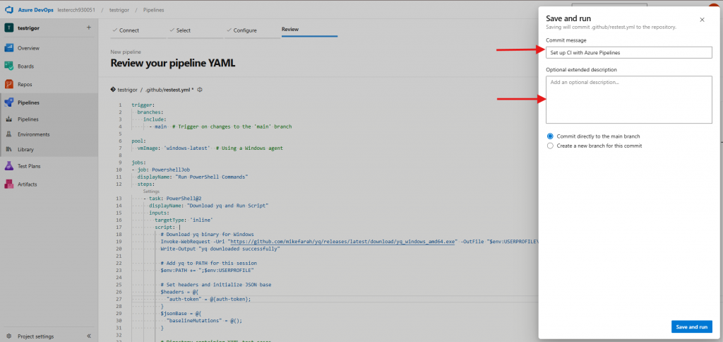
Task: Select Create a new branch for this commit
Action: (549, 146)
